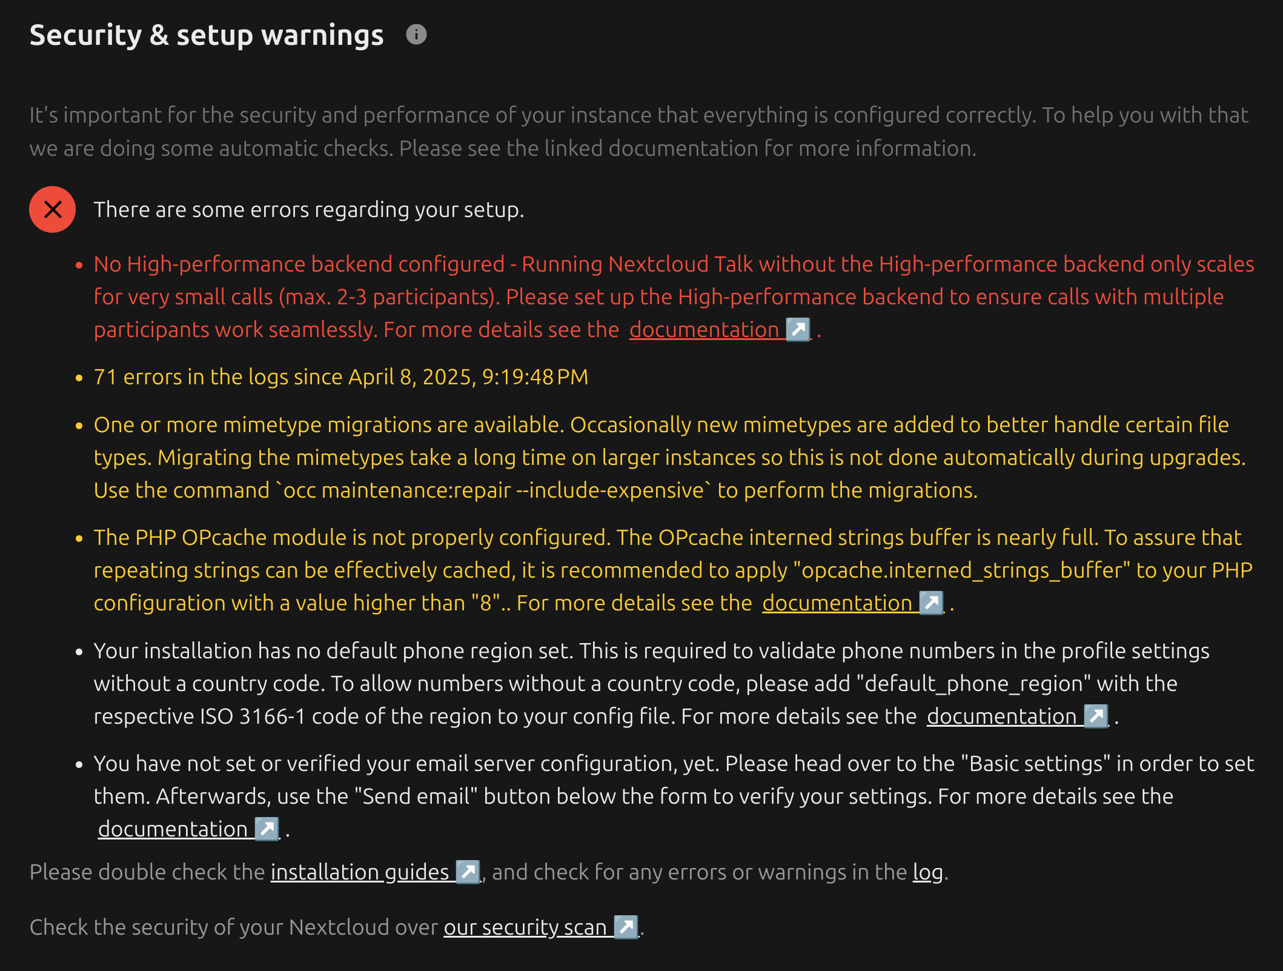Click the arrow icon next to our security scan
Screen dimensions: 1283x971
pyautogui.click(x=626, y=927)
